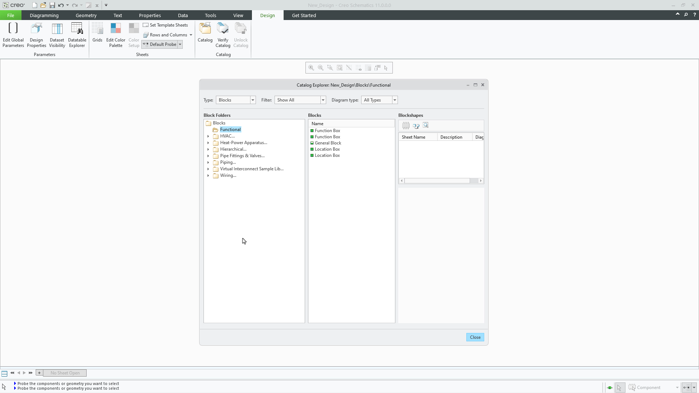Select the Unlock Catalog icon
699x393 pixels.
(241, 35)
